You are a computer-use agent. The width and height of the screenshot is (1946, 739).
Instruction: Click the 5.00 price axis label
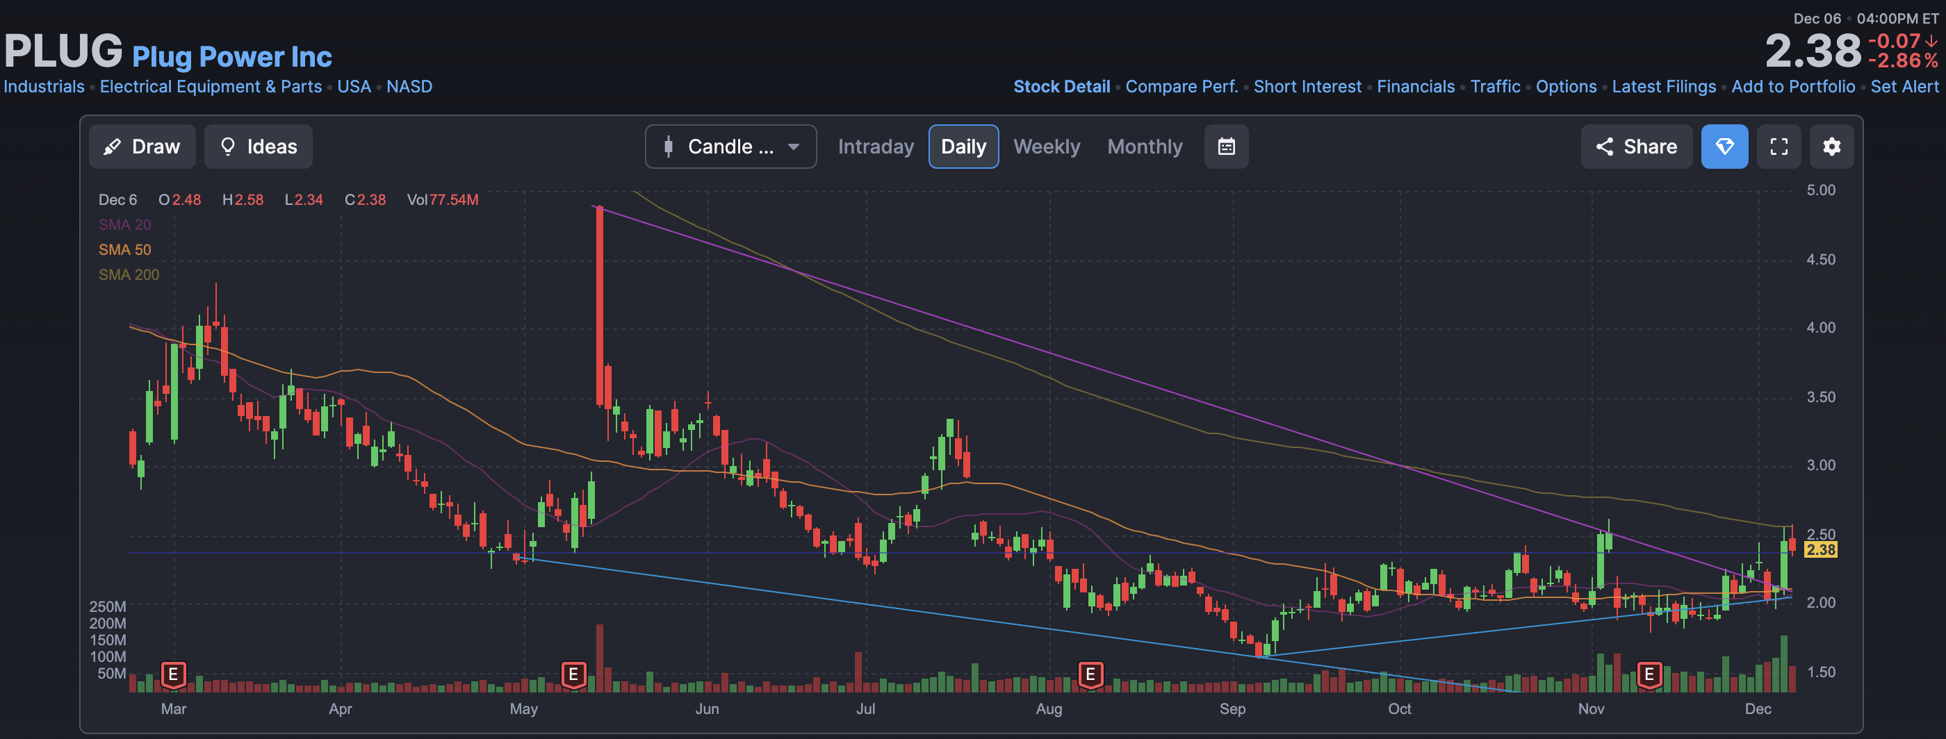click(1821, 190)
